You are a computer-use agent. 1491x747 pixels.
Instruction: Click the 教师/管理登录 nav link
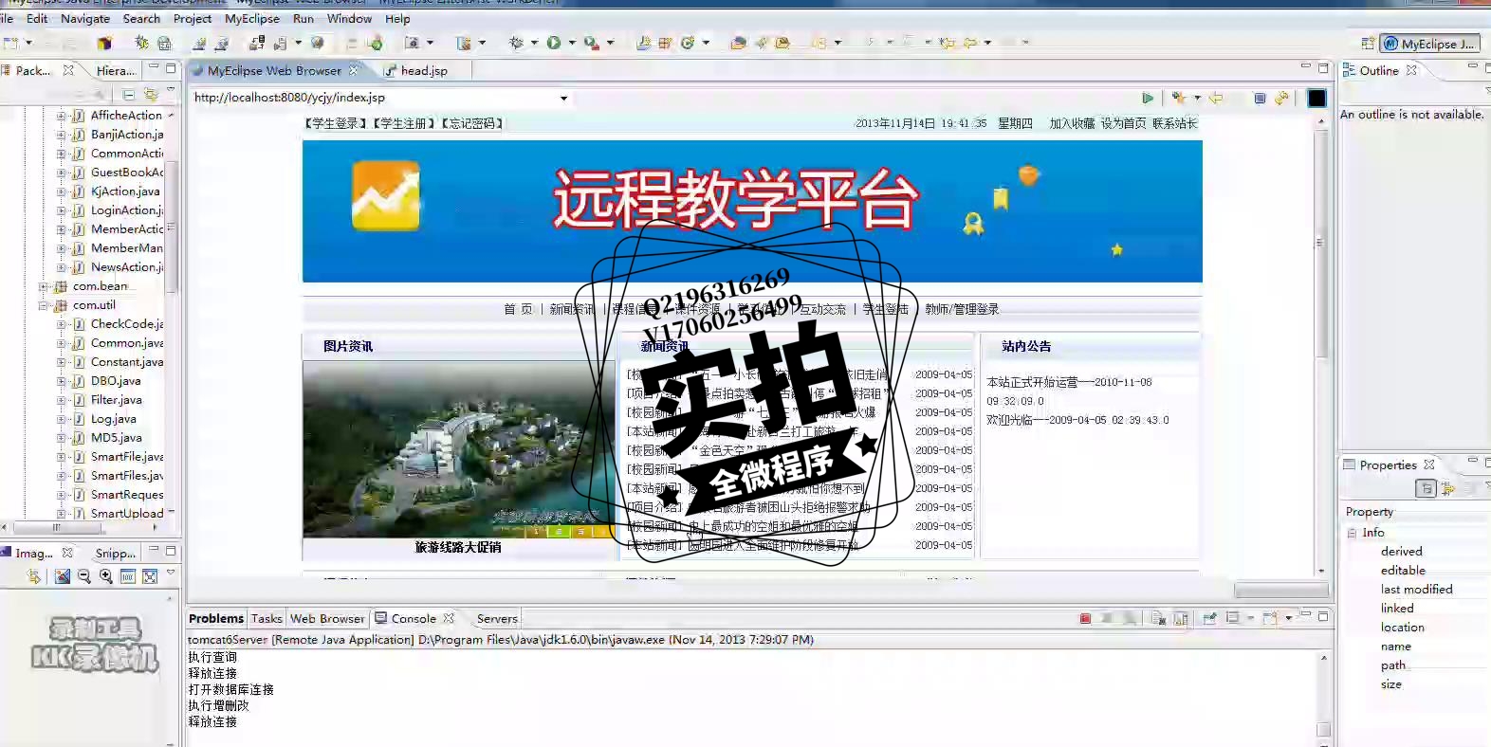[x=962, y=309]
